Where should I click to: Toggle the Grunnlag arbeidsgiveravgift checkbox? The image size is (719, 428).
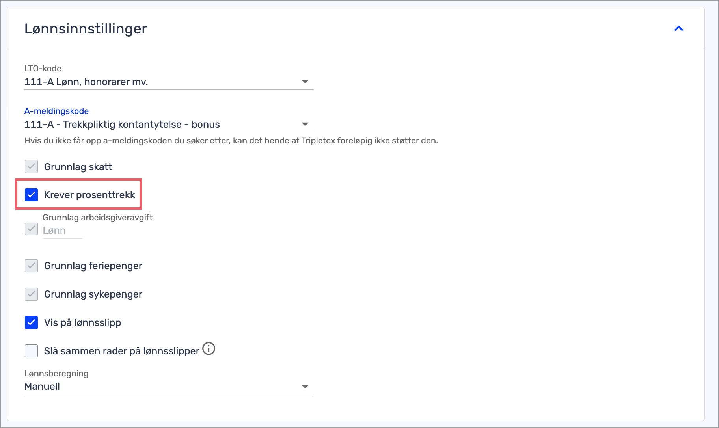pos(31,229)
